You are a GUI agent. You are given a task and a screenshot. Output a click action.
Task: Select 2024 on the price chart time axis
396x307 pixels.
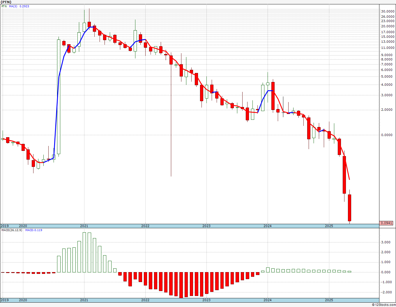point(268,226)
